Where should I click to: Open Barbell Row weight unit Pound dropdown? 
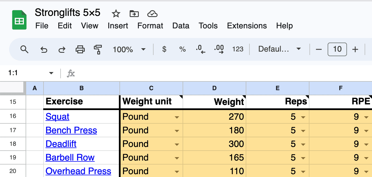pyautogui.click(x=177, y=158)
